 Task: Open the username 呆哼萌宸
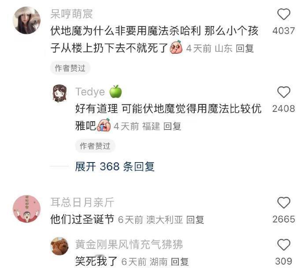click(71, 14)
